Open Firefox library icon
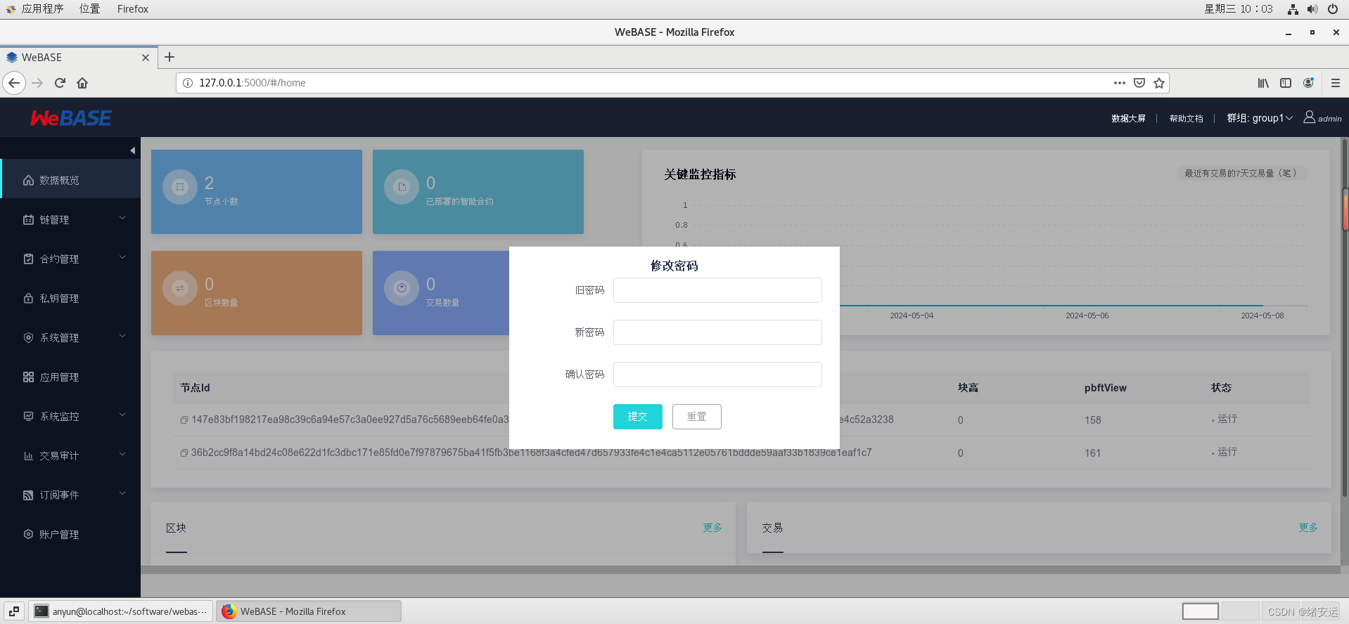 (x=1263, y=83)
